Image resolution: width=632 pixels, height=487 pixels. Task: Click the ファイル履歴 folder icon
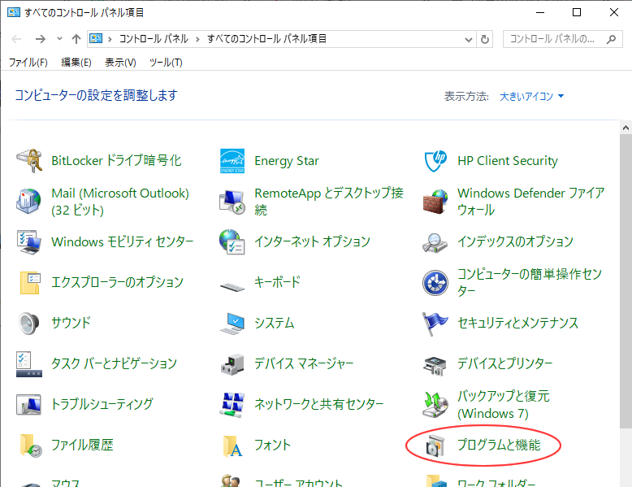31,445
